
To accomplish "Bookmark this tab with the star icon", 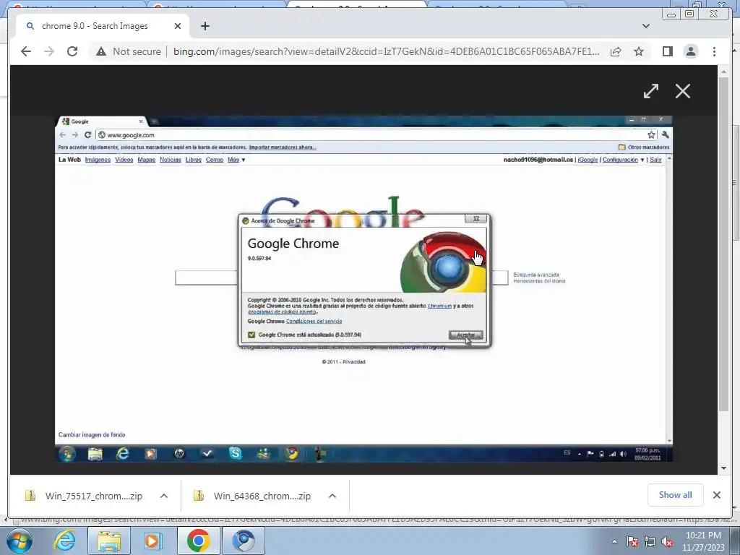I will 639,51.
